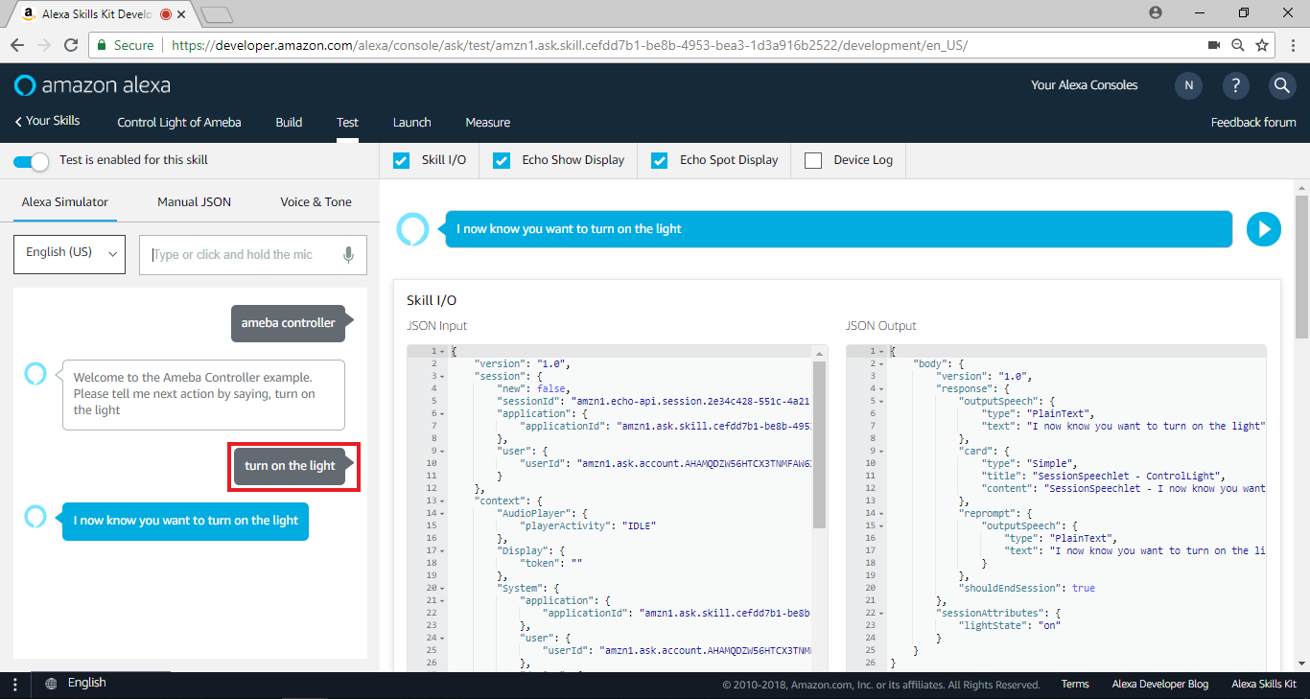Uncheck the Echo Show Display checkbox
The image size is (1310, 699).
[502, 160]
